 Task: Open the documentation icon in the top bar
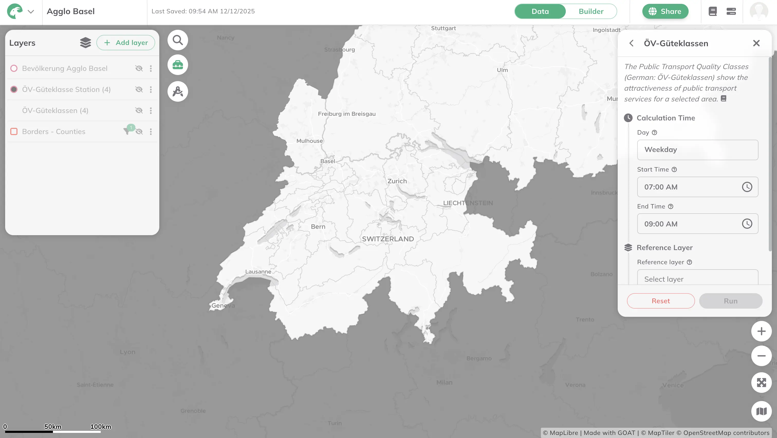click(x=713, y=11)
